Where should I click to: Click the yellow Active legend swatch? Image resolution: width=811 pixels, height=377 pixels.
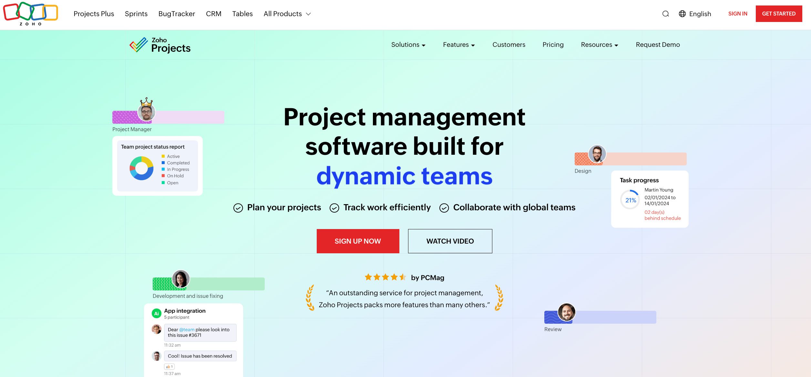coord(163,156)
